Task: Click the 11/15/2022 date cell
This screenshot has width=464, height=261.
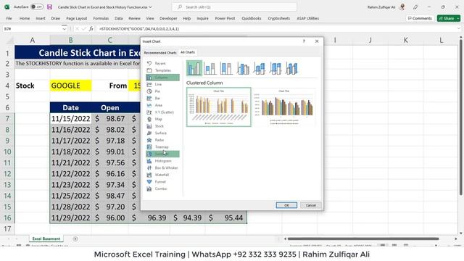Action: click(71, 119)
